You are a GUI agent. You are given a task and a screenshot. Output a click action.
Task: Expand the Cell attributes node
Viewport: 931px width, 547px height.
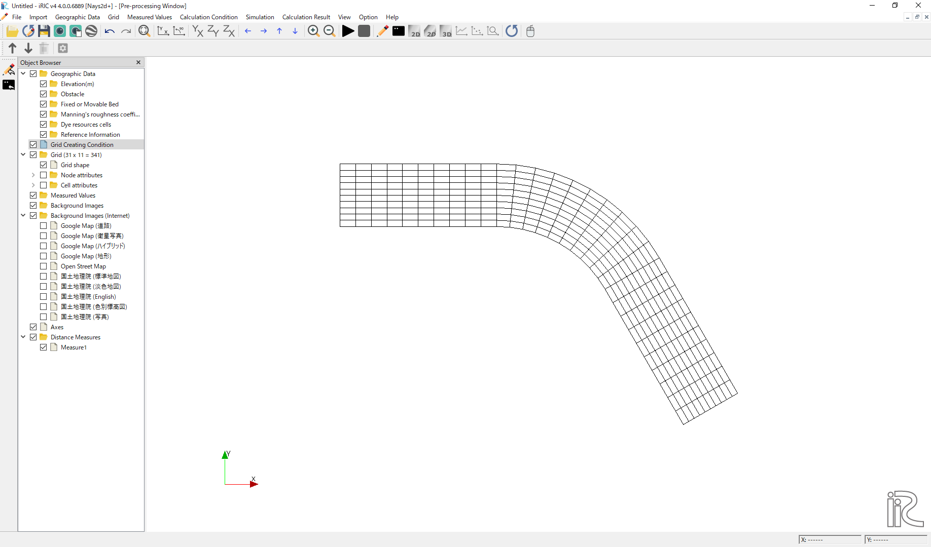click(x=33, y=185)
